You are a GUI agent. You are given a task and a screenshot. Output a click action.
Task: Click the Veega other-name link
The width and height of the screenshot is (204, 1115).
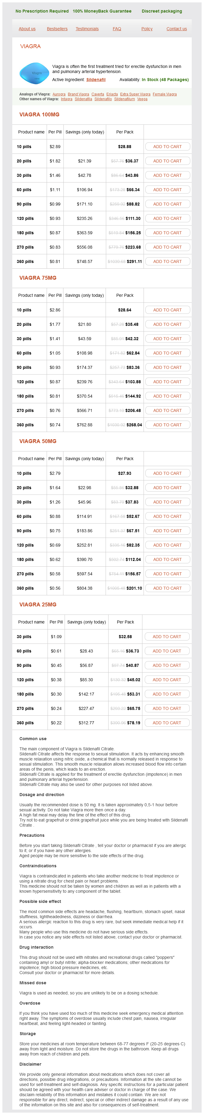[x=142, y=99]
